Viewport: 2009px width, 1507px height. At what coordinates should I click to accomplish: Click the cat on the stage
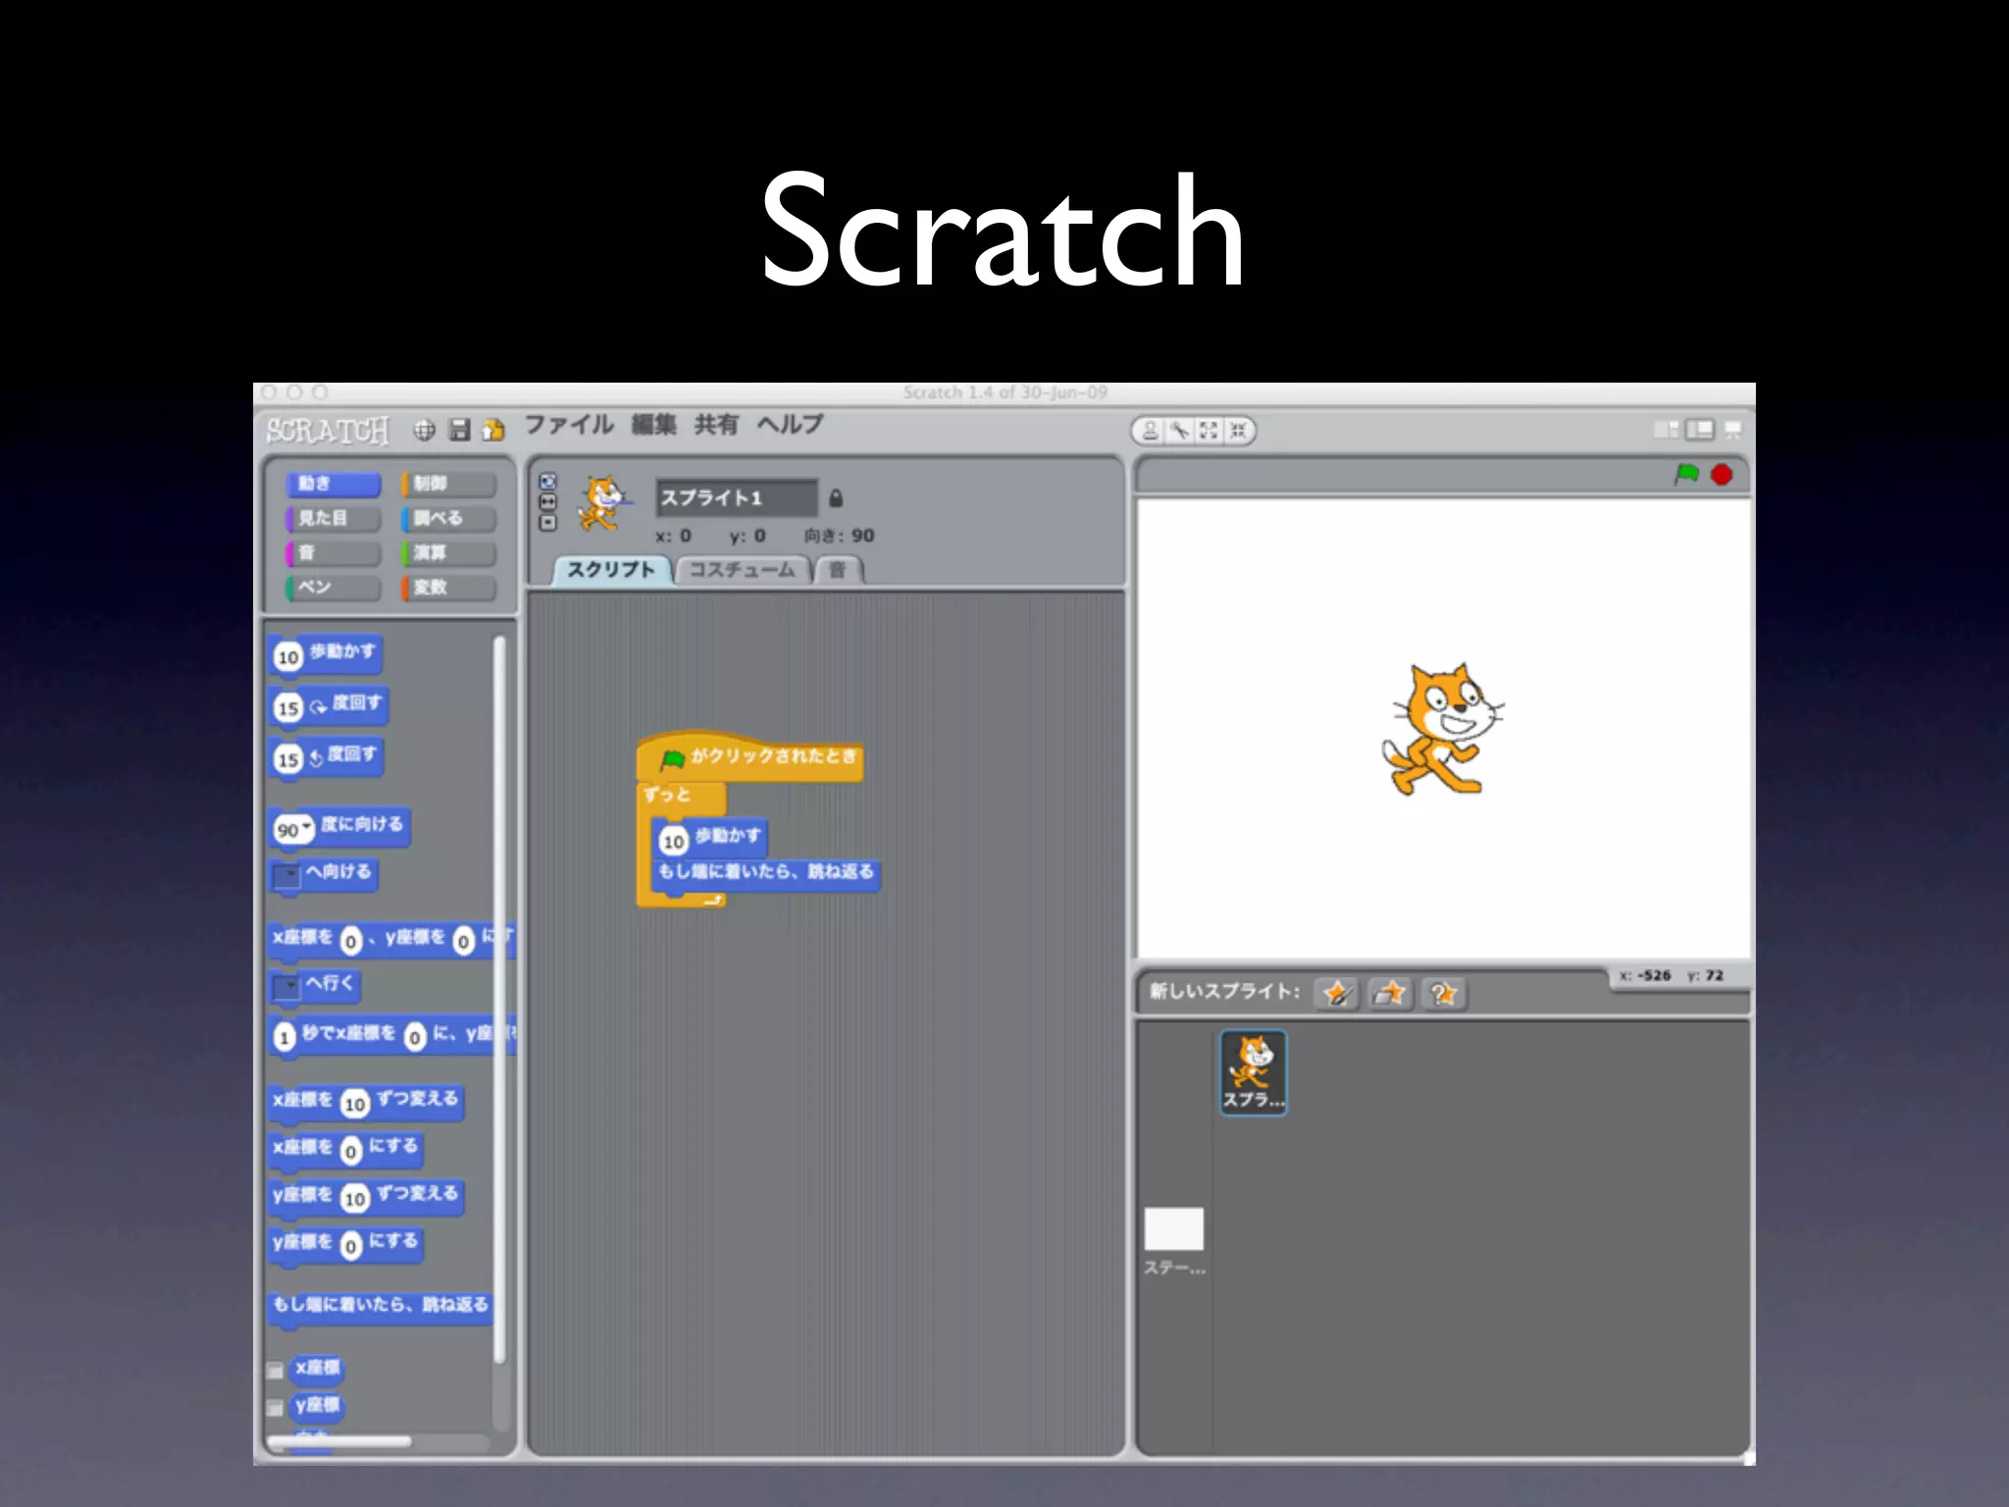pos(1441,729)
